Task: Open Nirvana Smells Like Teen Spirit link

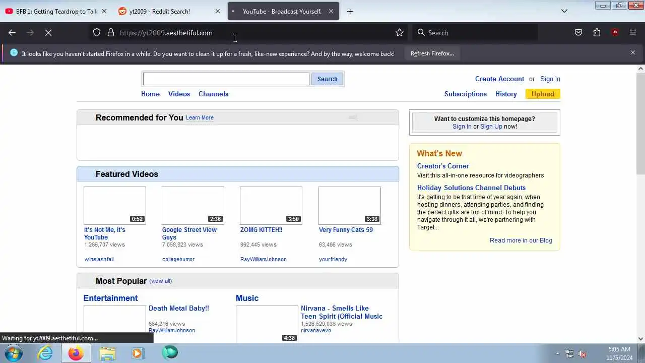Action: coord(342,312)
